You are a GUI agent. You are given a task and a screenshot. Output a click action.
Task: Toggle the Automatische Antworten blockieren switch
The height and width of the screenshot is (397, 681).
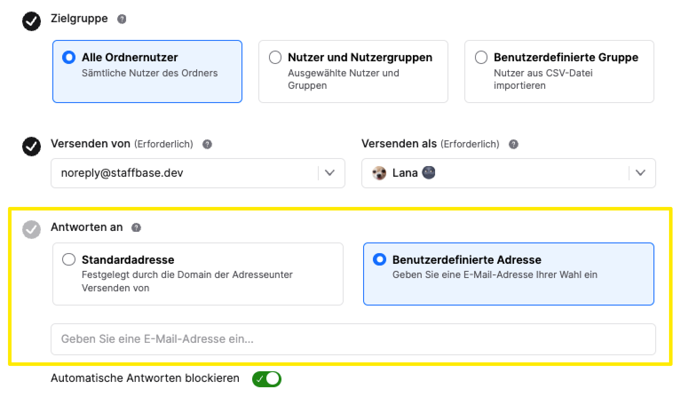pos(267,379)
